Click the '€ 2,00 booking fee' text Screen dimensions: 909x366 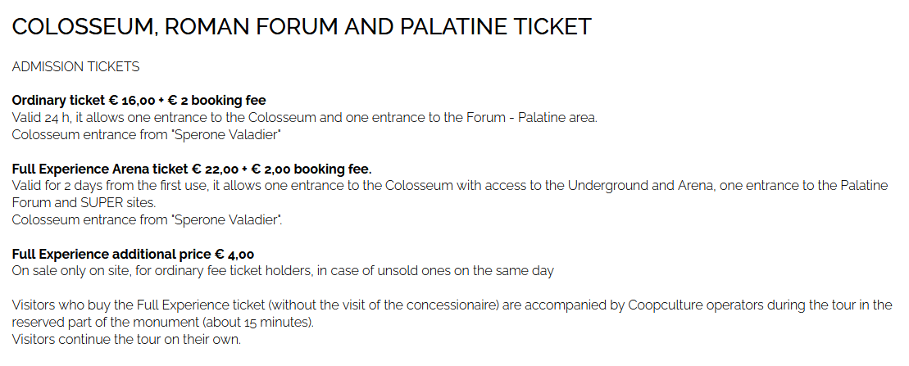point(311,169)
